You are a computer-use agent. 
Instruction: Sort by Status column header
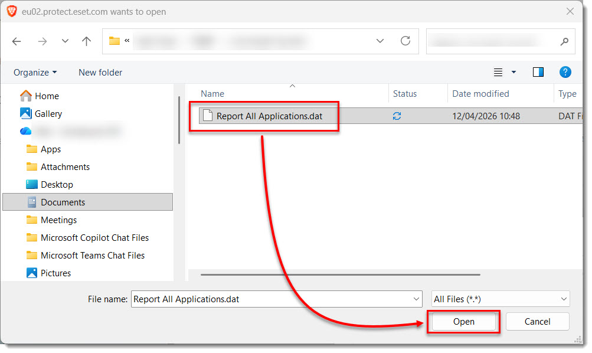(x=405, y=94)
